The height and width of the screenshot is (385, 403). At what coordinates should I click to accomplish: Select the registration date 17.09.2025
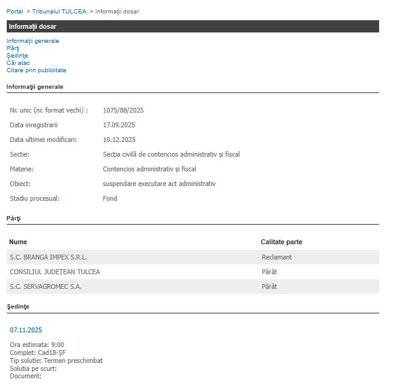pyautogui.click(x=119, y=125)
